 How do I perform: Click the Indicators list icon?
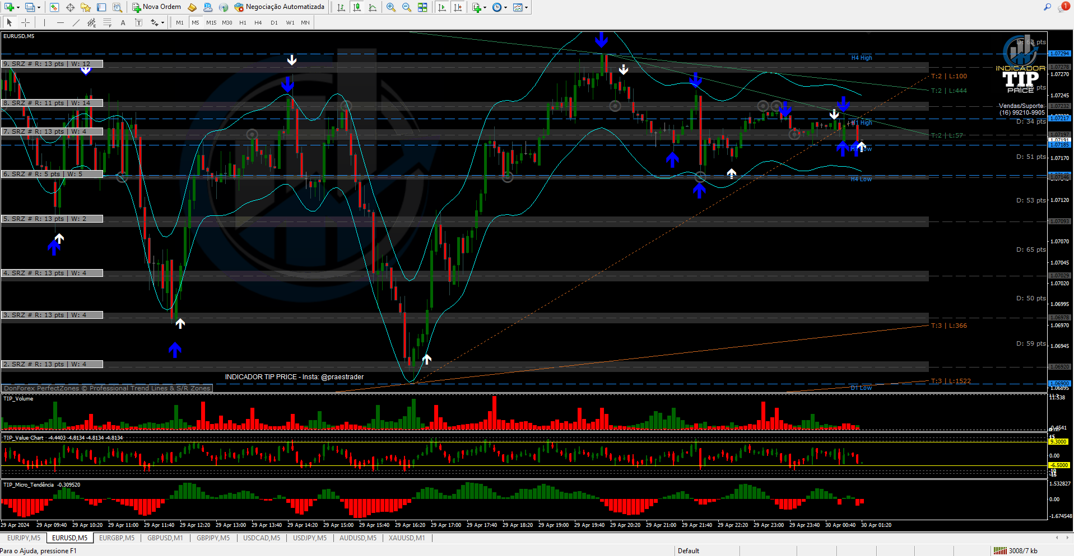[476, 7]
